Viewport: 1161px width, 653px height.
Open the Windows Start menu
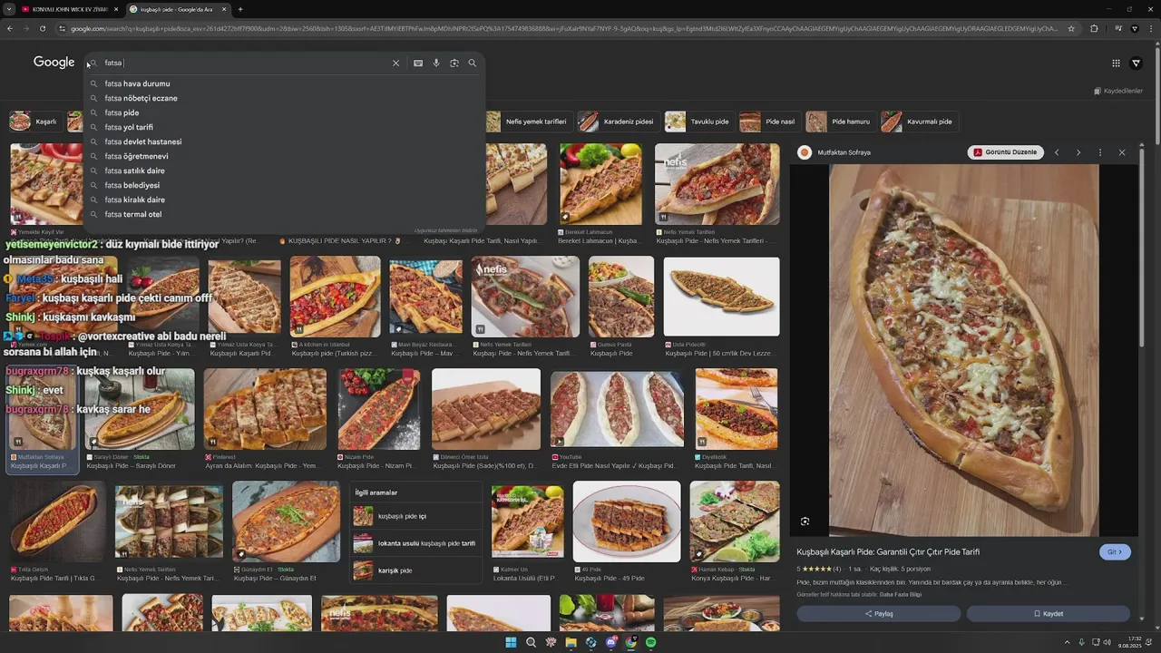coord(511,642)
